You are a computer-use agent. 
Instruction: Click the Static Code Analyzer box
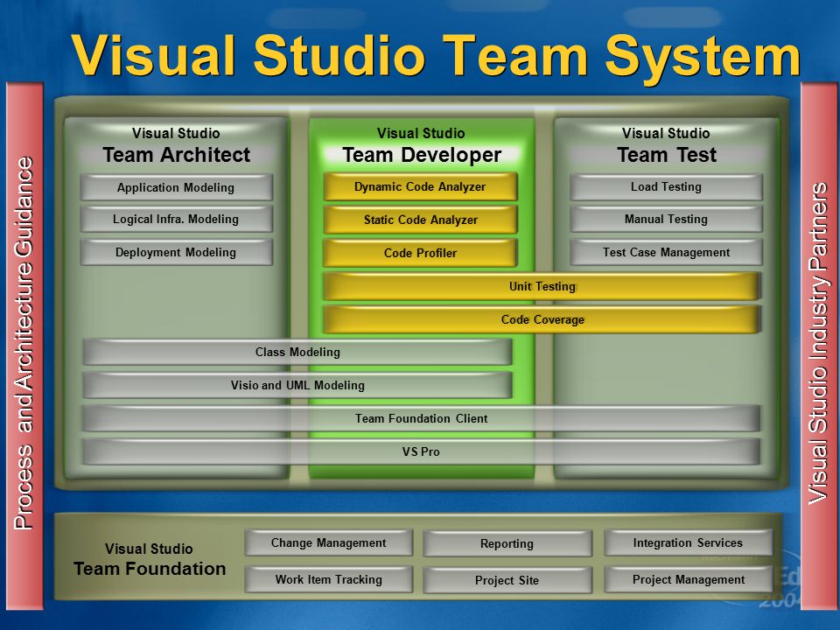pos(420,220)
